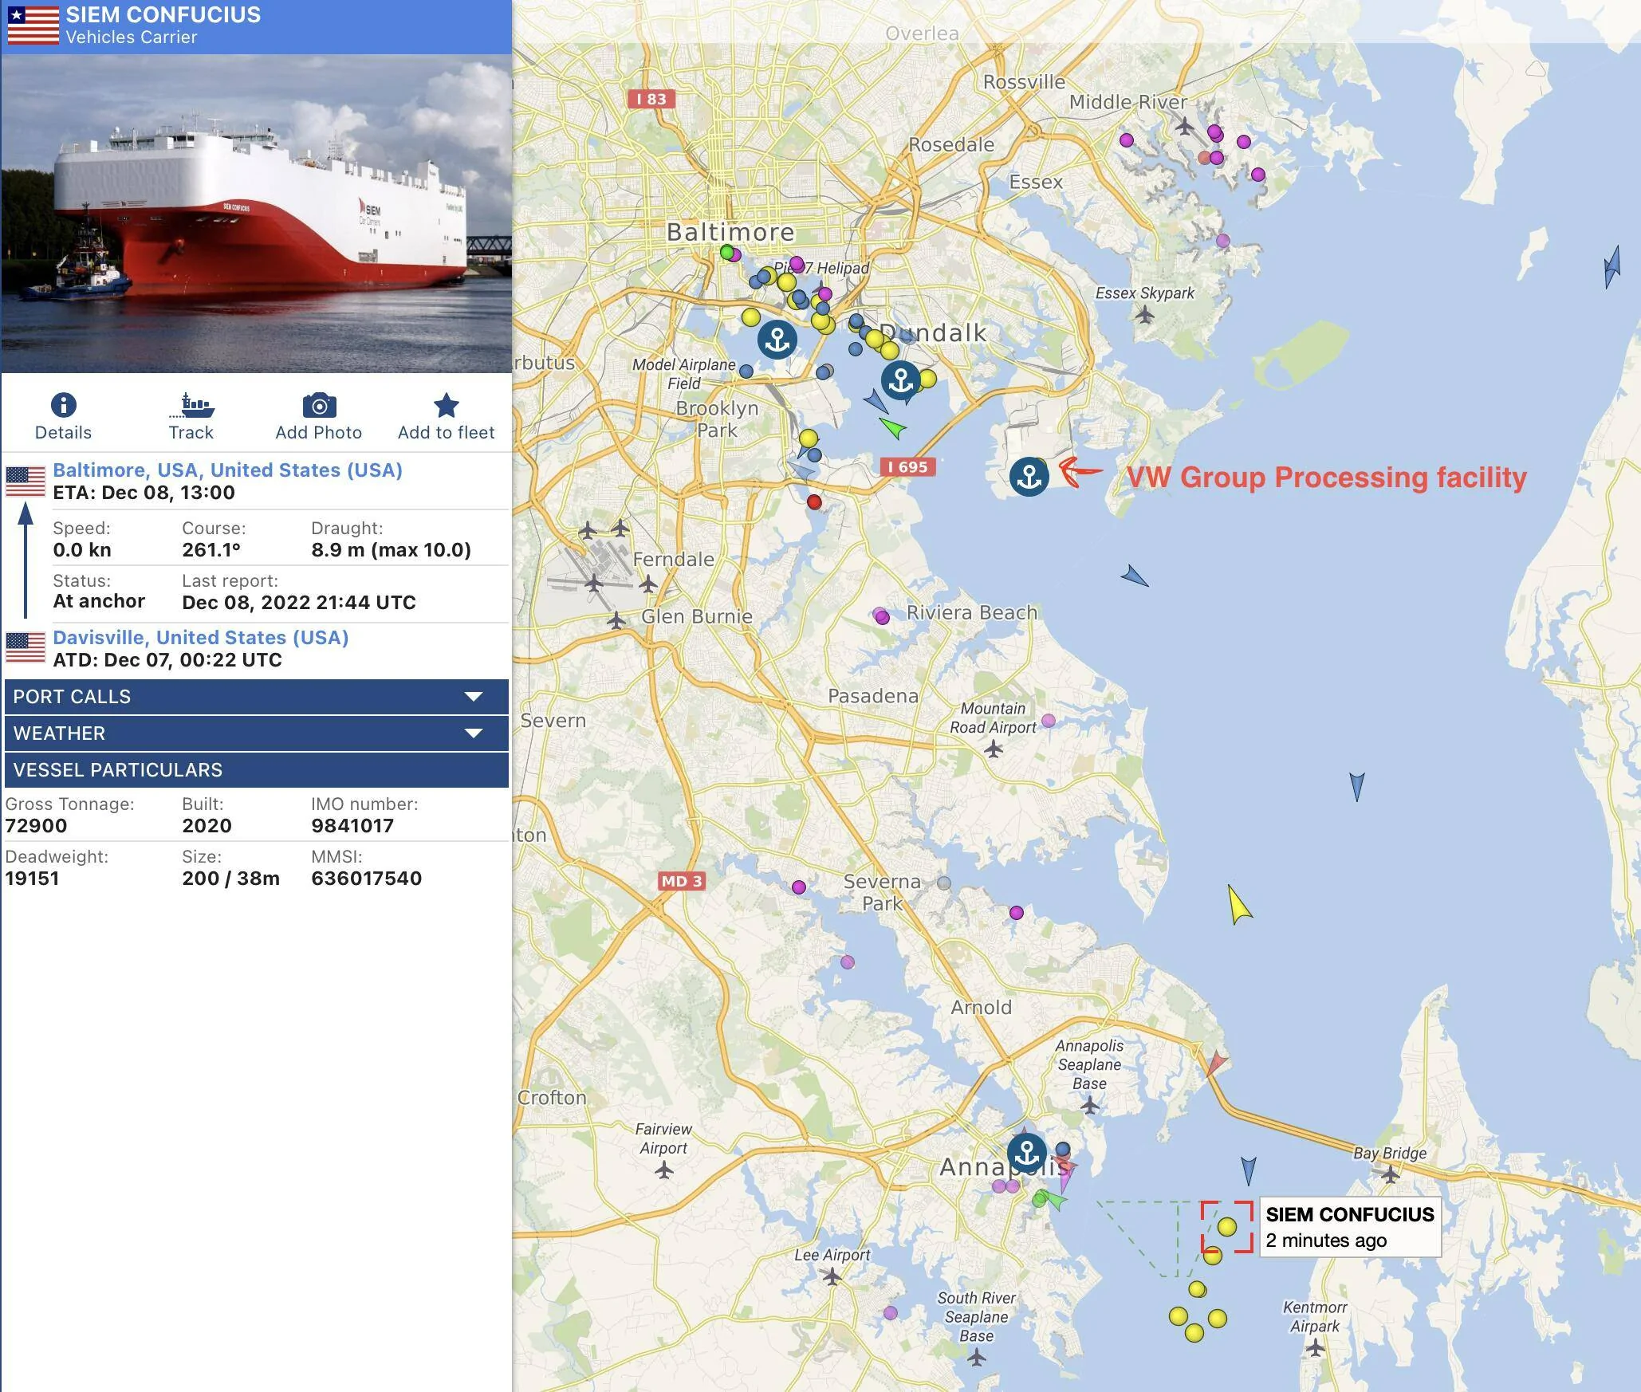Click the MD 3 highway shield
Image resolution: width=1641 pixels, height=1392 pixels.
click(681, 881)
